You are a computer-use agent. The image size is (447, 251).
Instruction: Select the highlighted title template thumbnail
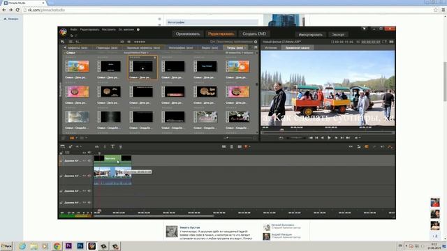142,68
